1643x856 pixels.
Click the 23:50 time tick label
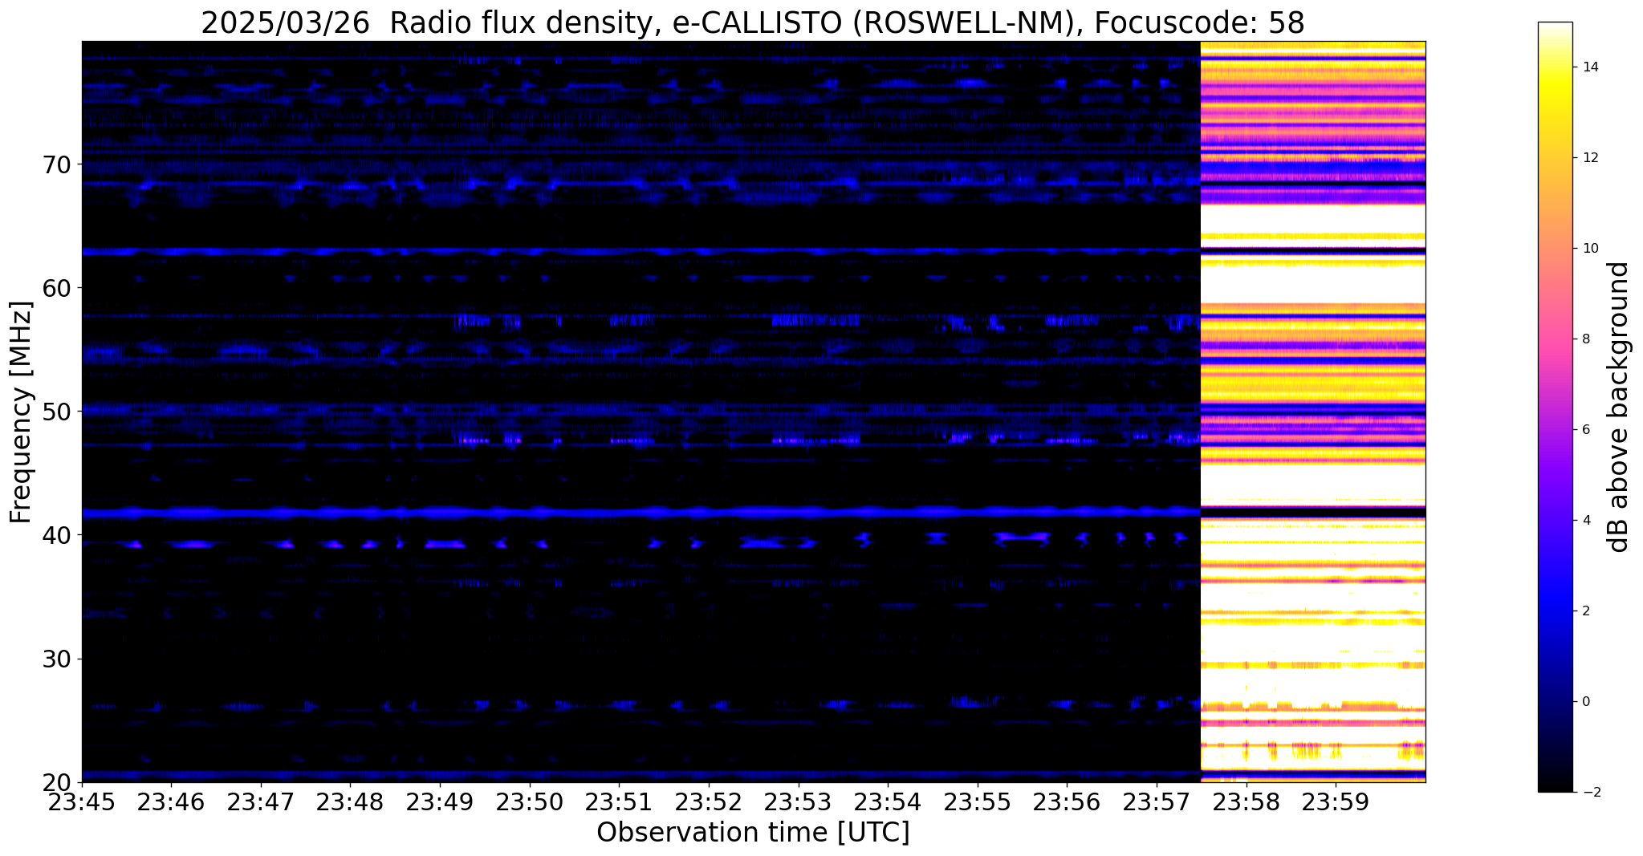(x=529, y=801)
